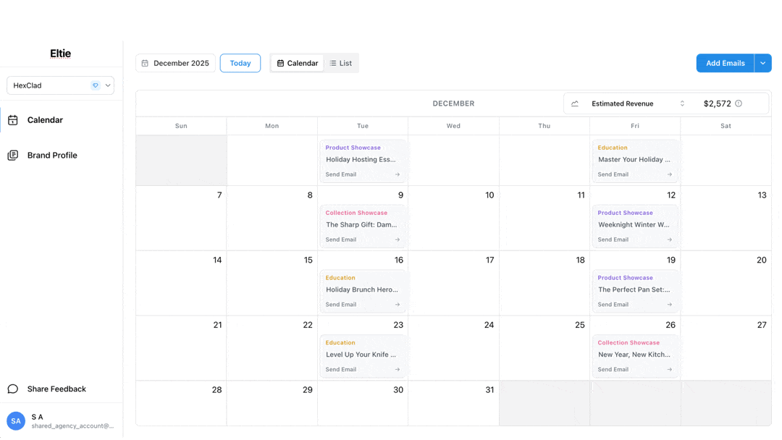Switch to List view toggle
782x440 pixels.
coord(341,64)
